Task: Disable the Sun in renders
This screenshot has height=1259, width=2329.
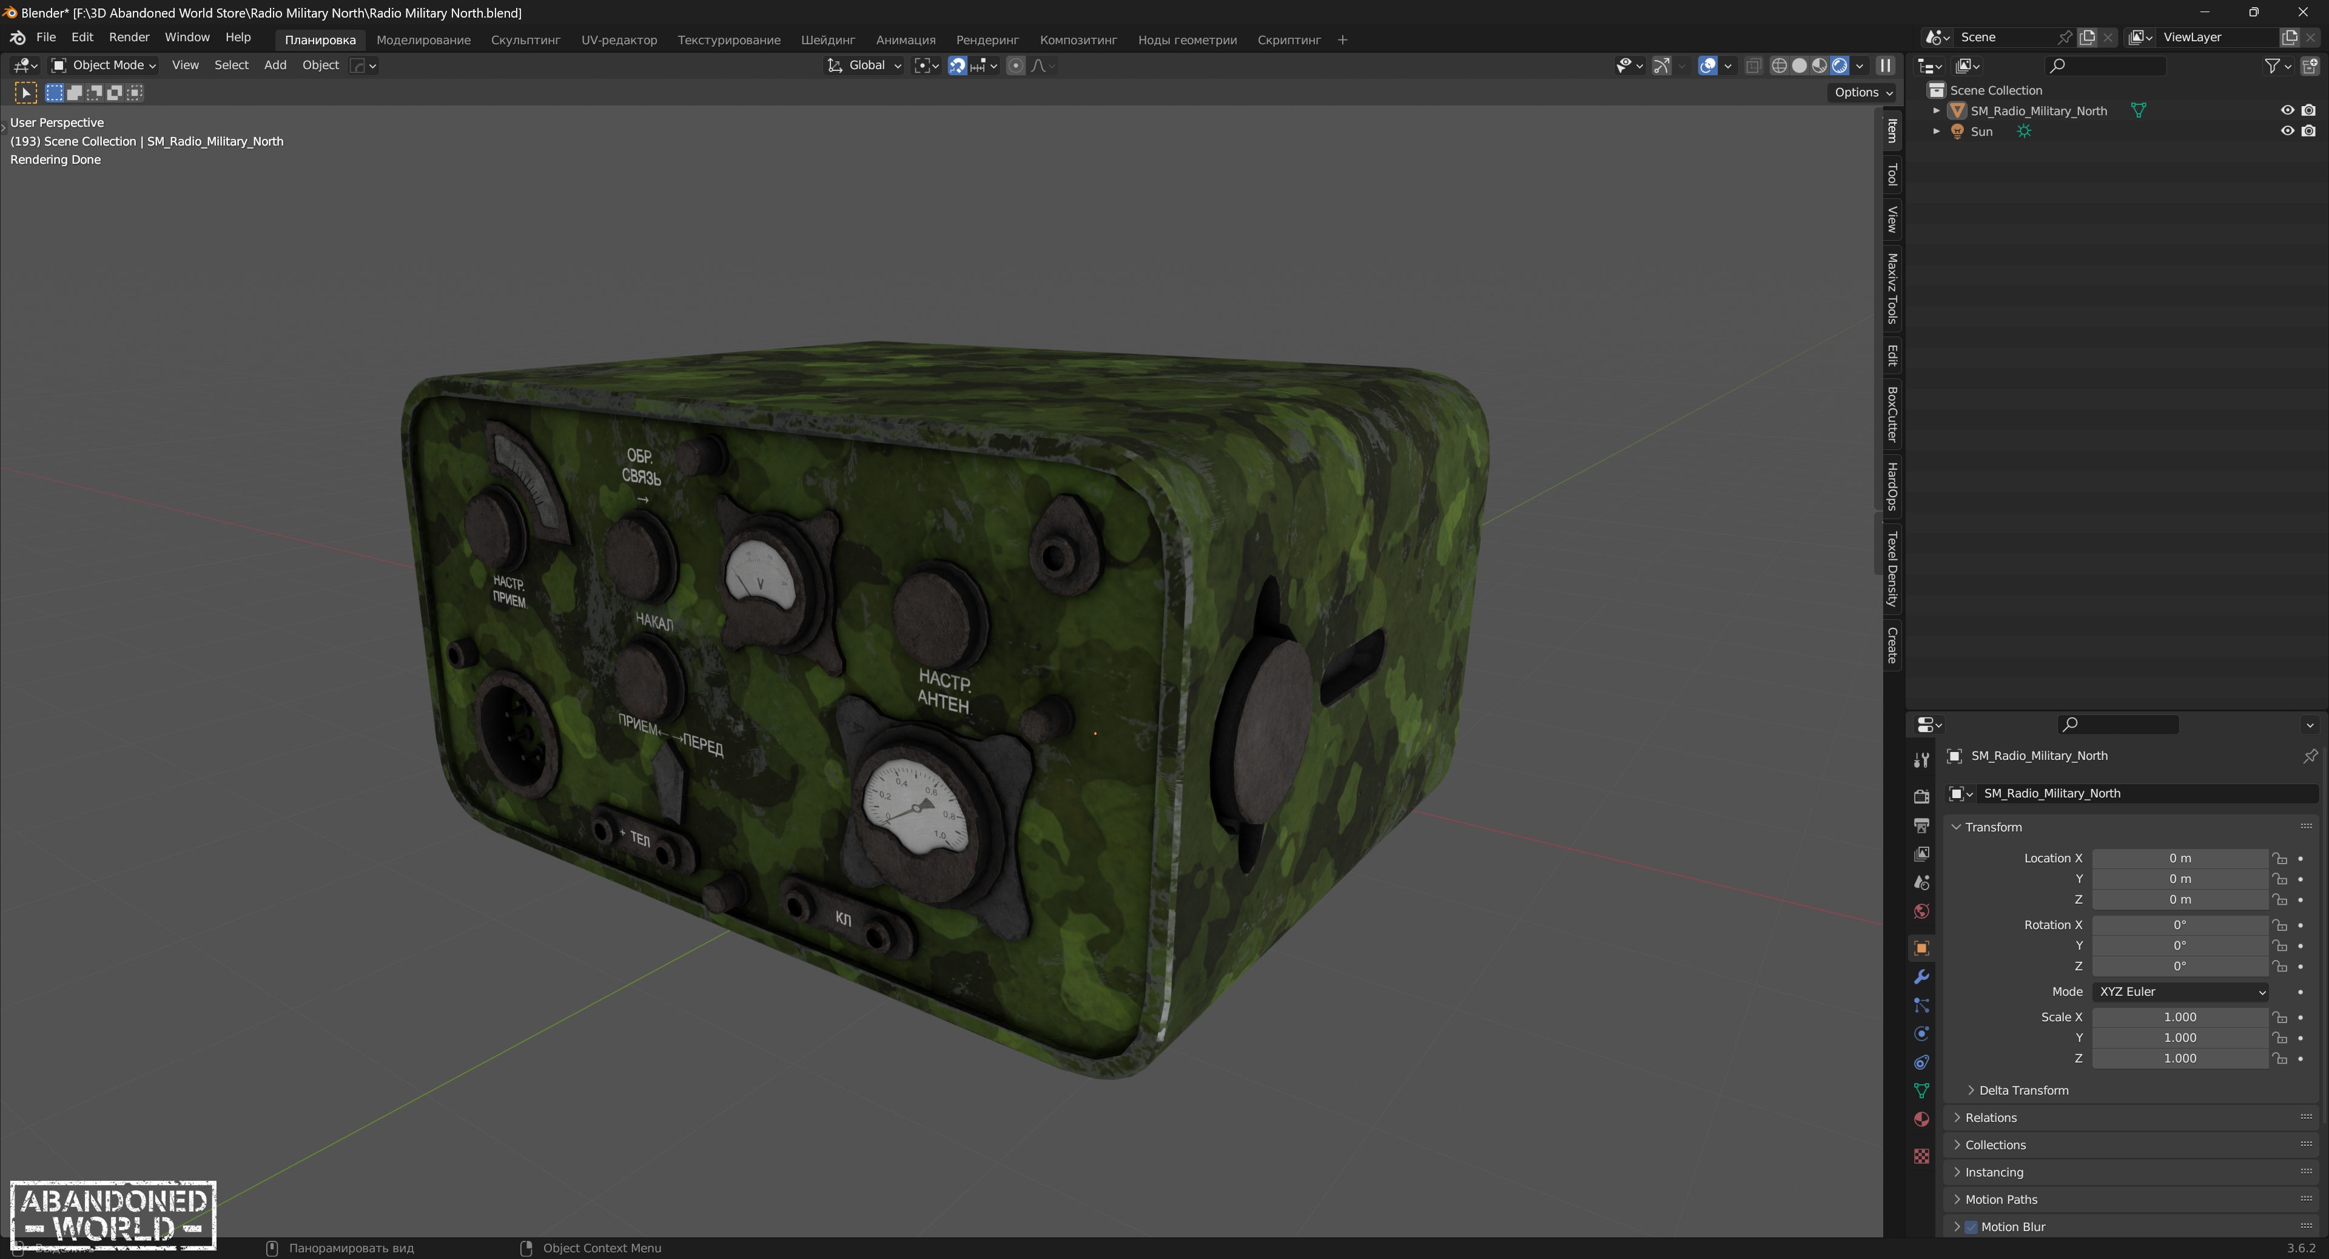Action: tap(2308, 131)
